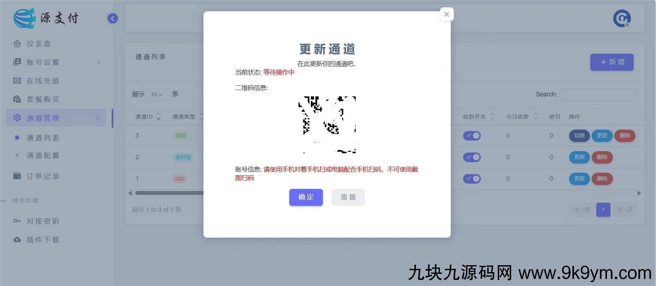Image resolution: width=656 pixels, height=286 pixels.
Task: Click the 账号设置 contacts icon
Action: click(17, 62)
